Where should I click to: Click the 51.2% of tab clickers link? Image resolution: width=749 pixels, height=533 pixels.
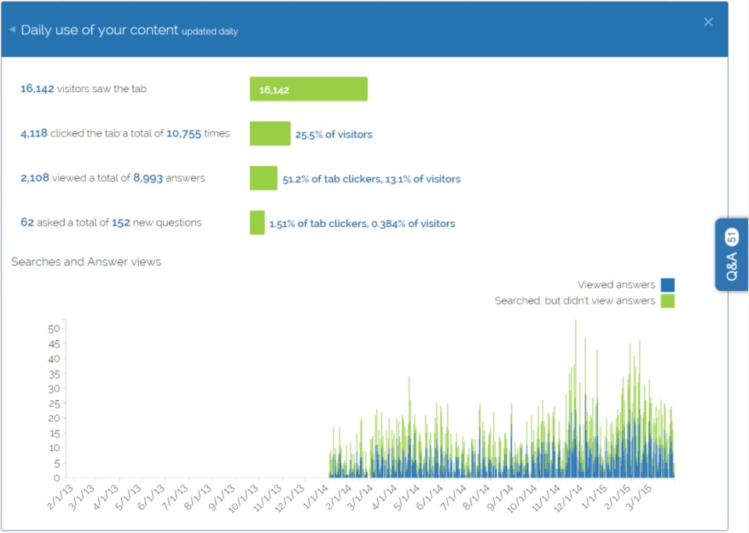(371, 178)
